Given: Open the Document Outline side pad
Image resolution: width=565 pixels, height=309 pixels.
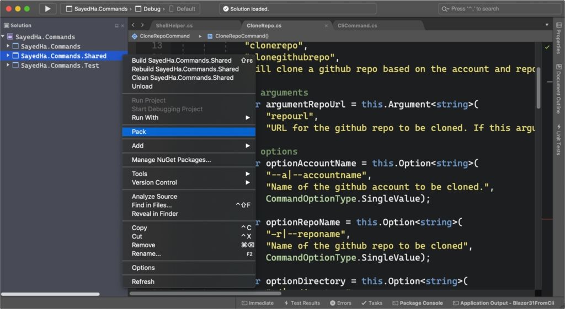Looking at the screenshot, I should click(x=558, y=89).
